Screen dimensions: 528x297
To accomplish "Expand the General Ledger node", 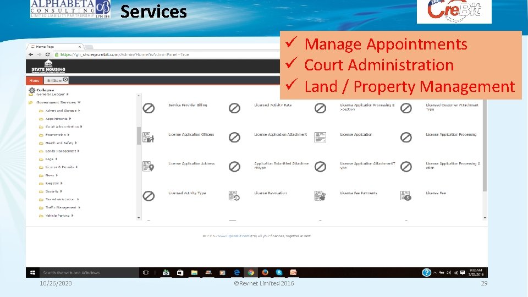I will point(67,94).
